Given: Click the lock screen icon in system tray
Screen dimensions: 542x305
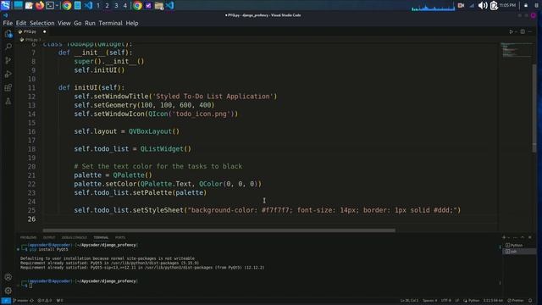Looking at the screenshot, I should (x=526, y=5).
